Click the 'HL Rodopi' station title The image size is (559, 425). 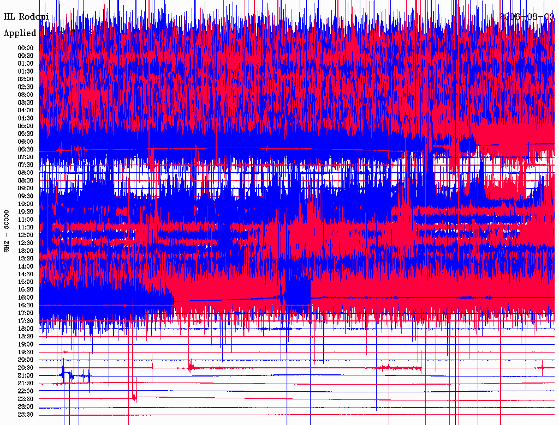tap(26, 16)
